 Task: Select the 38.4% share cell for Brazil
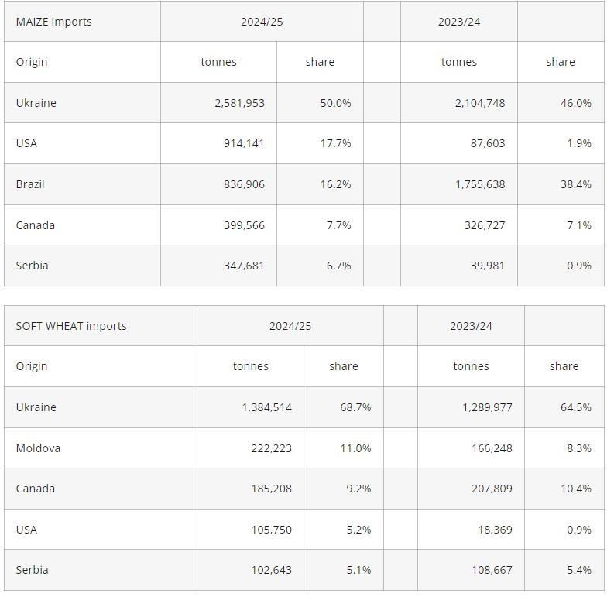pyautogui.click(x=576, y=184)
